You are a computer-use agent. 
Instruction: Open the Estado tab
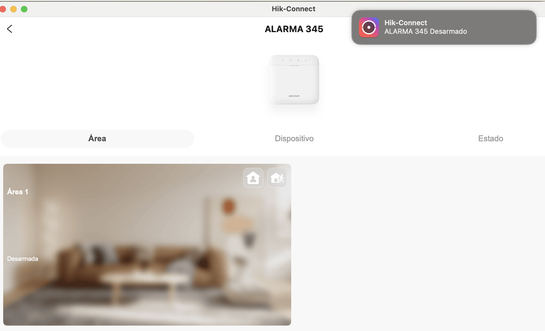point(490,138)
